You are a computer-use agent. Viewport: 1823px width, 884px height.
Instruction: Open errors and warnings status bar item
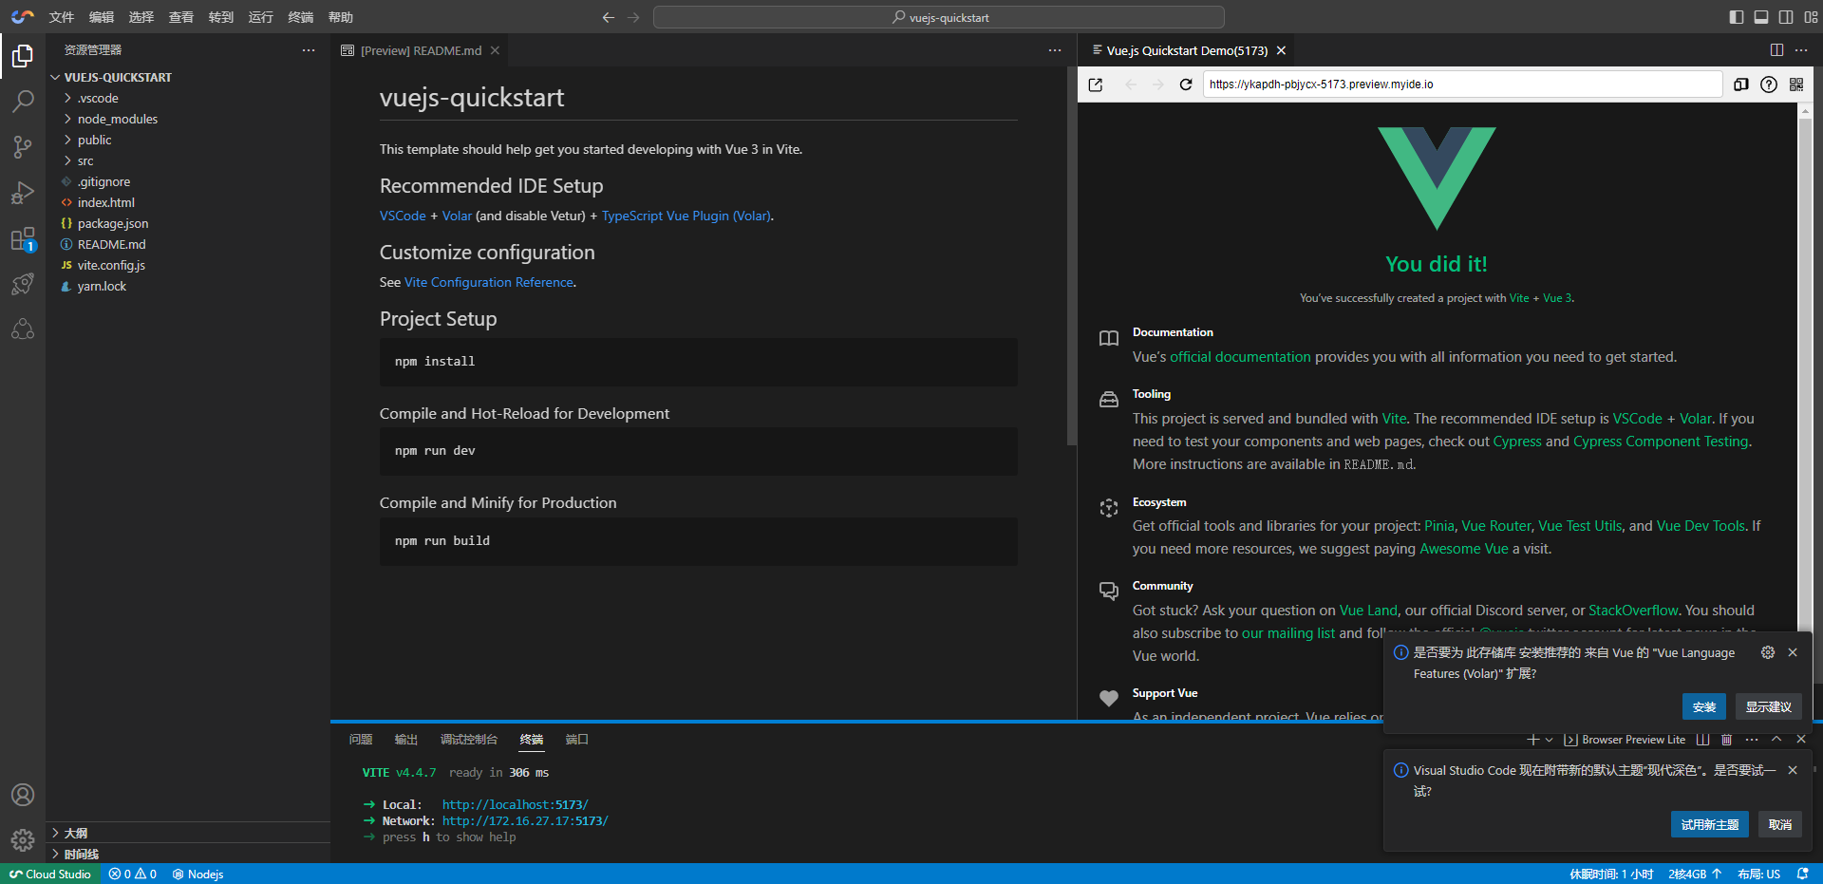coord(133,875)
